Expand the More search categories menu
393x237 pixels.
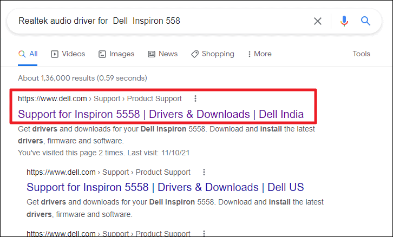[260, 54]
